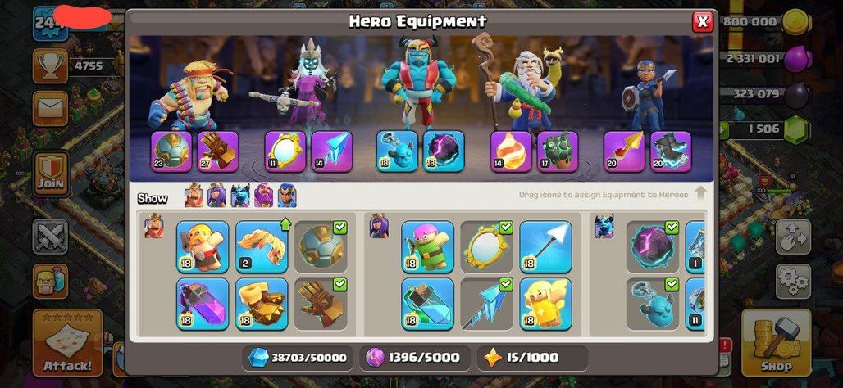Viewport: 843px width, 388px height.
Task: Select the Rage Vial equipment
Action: pos(203,304)
